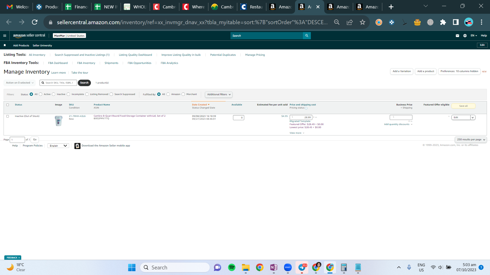Image resolution: width=490 pixels, height=275 pixels.
Task: Select the Listing Removed status filter
Action: click(87, 94)
